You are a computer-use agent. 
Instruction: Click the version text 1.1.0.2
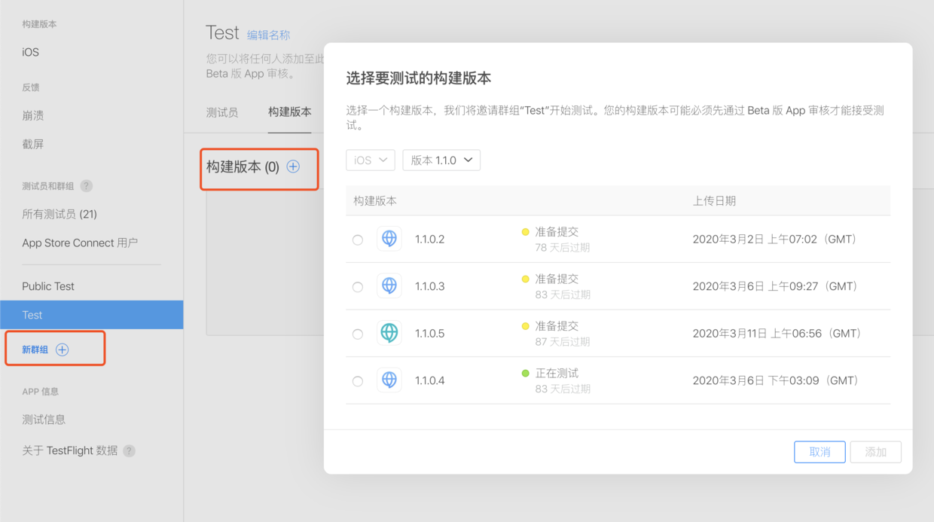coord(430,240)
